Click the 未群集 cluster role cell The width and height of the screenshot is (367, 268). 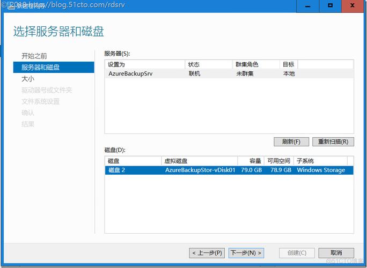coord(245,73)
